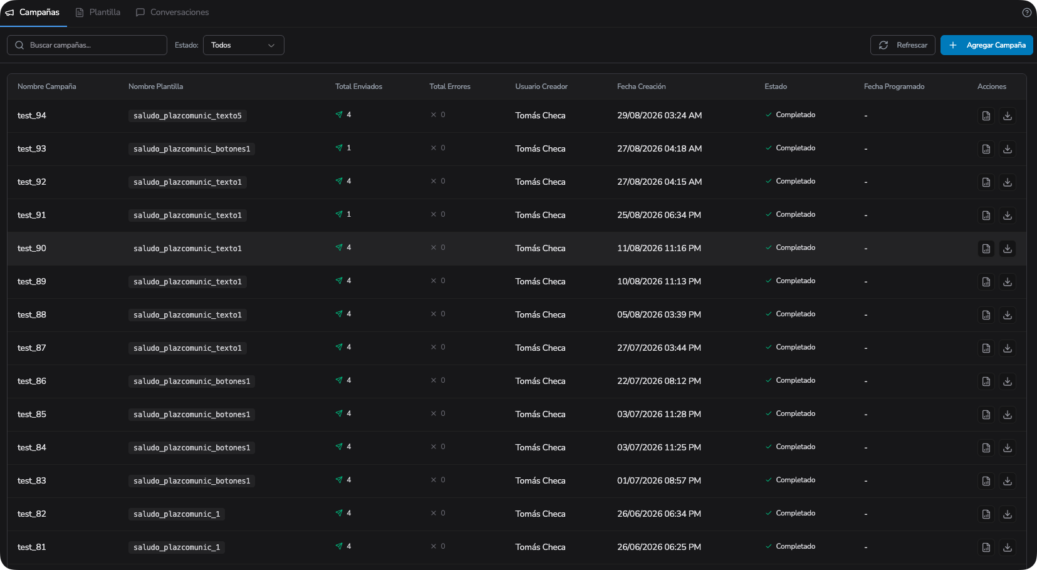Click error count for test_88
Screen dimensions: 1037x570
pos(438,314)
